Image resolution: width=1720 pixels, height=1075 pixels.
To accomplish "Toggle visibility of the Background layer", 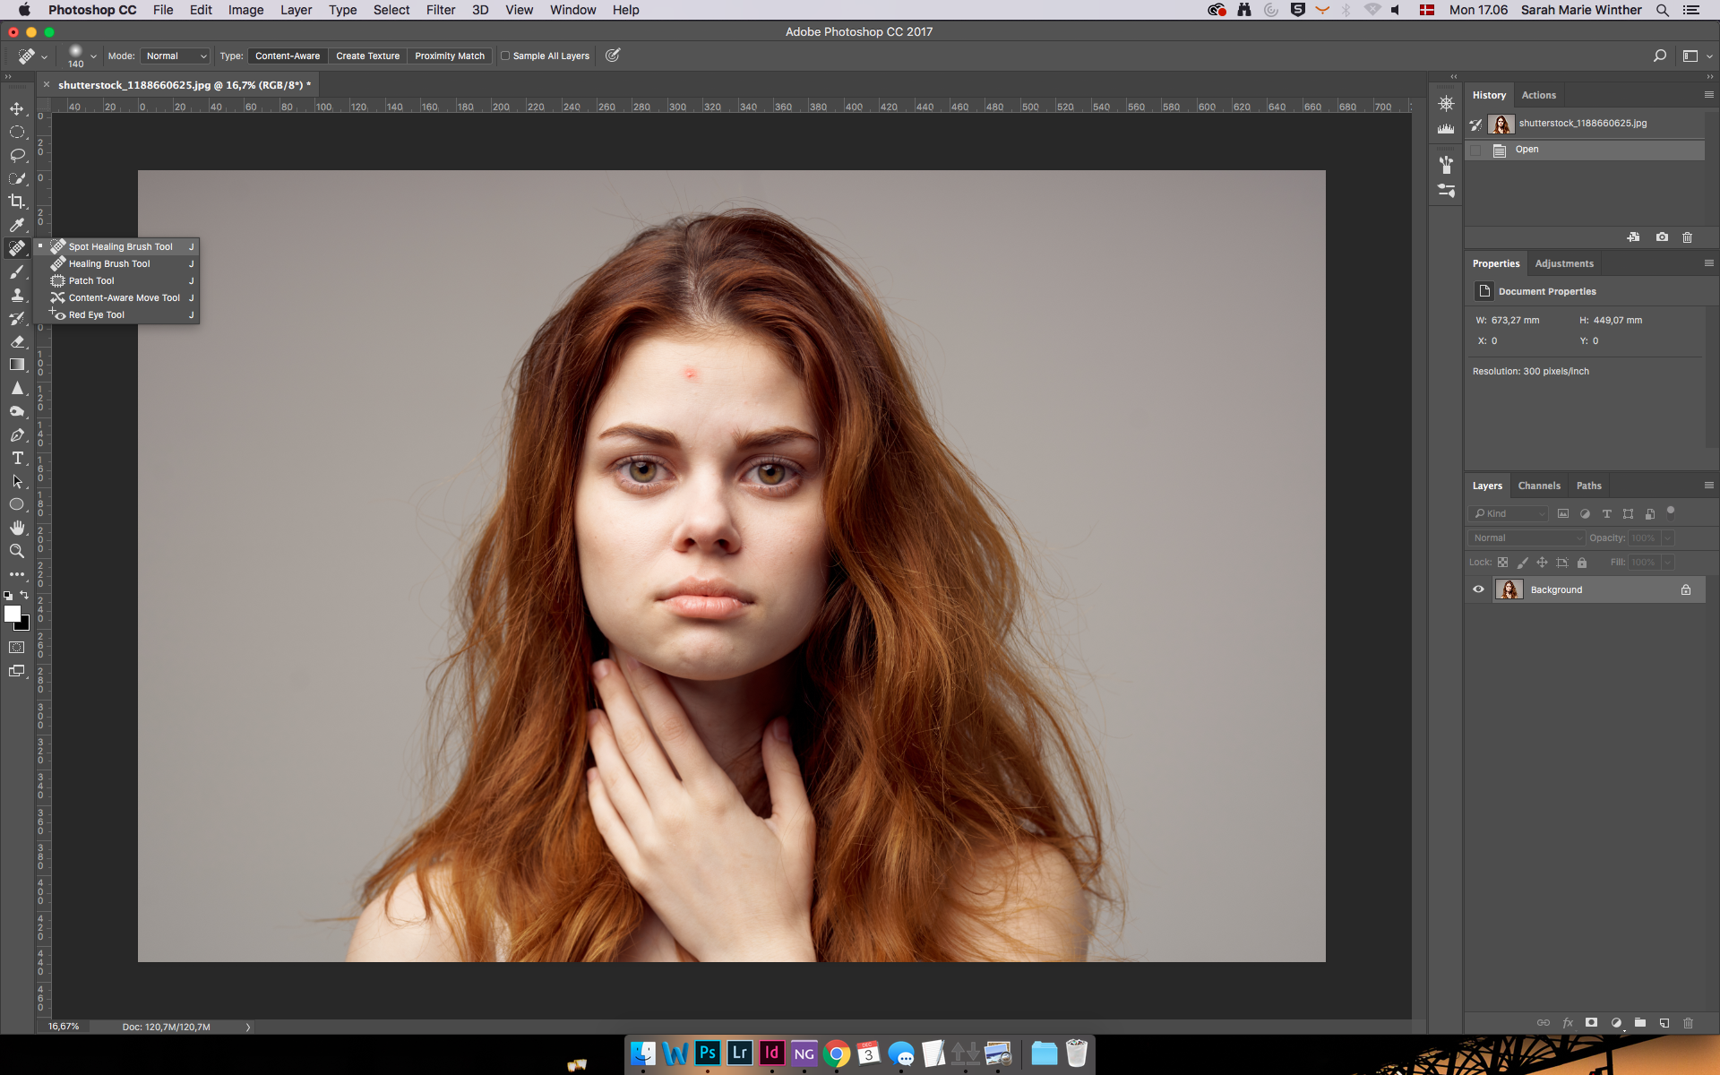I will (1478, 589).
